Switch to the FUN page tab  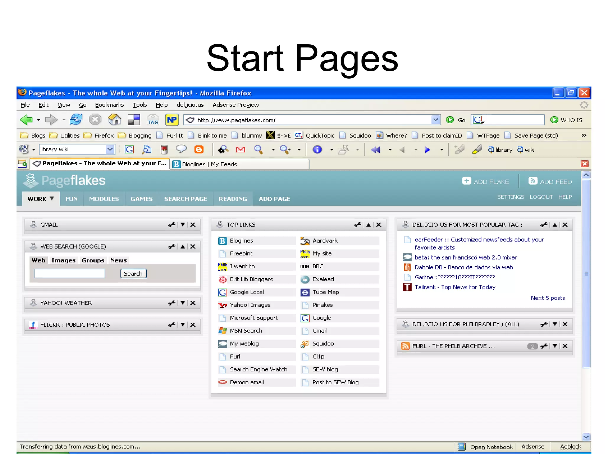(71, 199)
